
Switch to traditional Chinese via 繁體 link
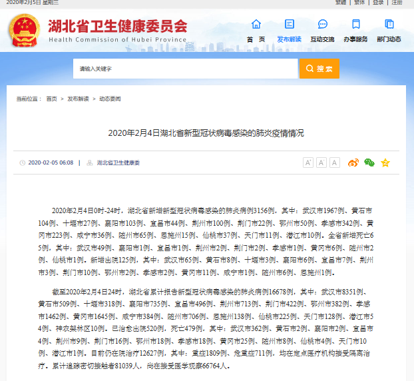pyautogui.click(x=340, y=3)
